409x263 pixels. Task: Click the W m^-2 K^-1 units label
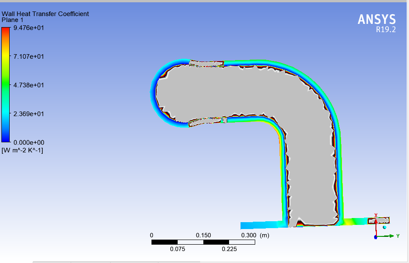coord(22,150)
